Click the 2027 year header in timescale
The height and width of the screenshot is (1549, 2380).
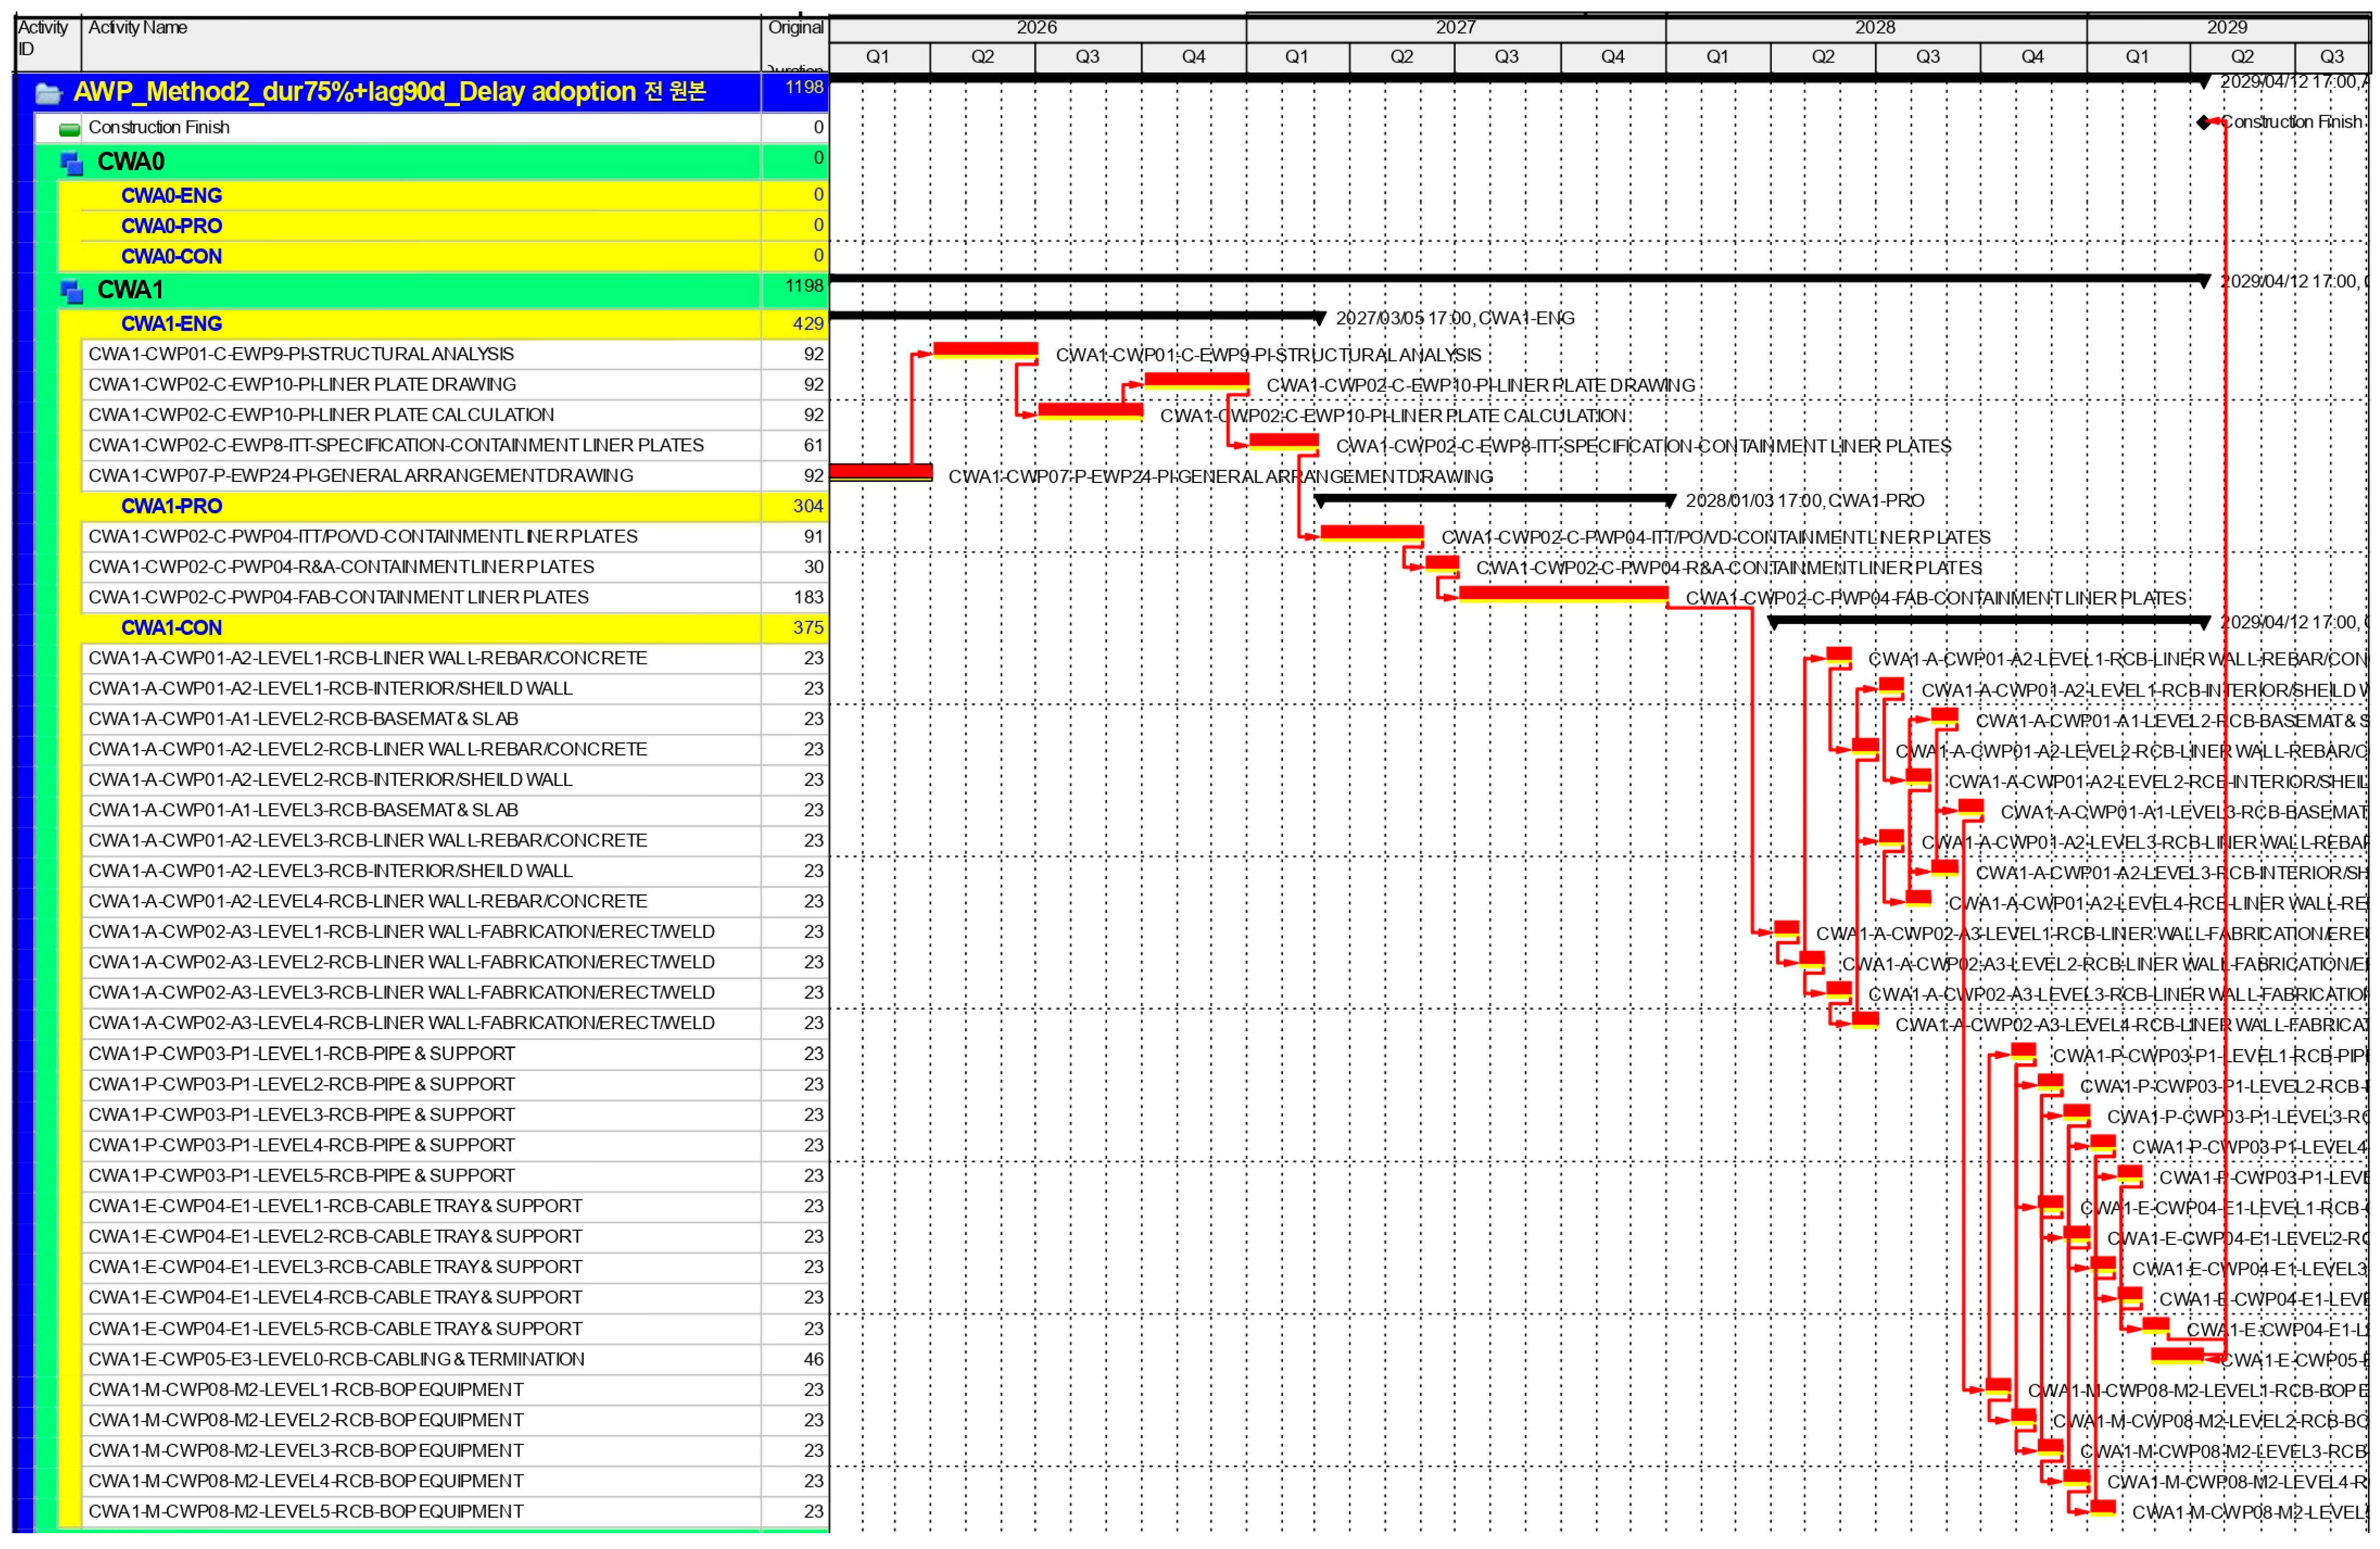[1455, 28]
